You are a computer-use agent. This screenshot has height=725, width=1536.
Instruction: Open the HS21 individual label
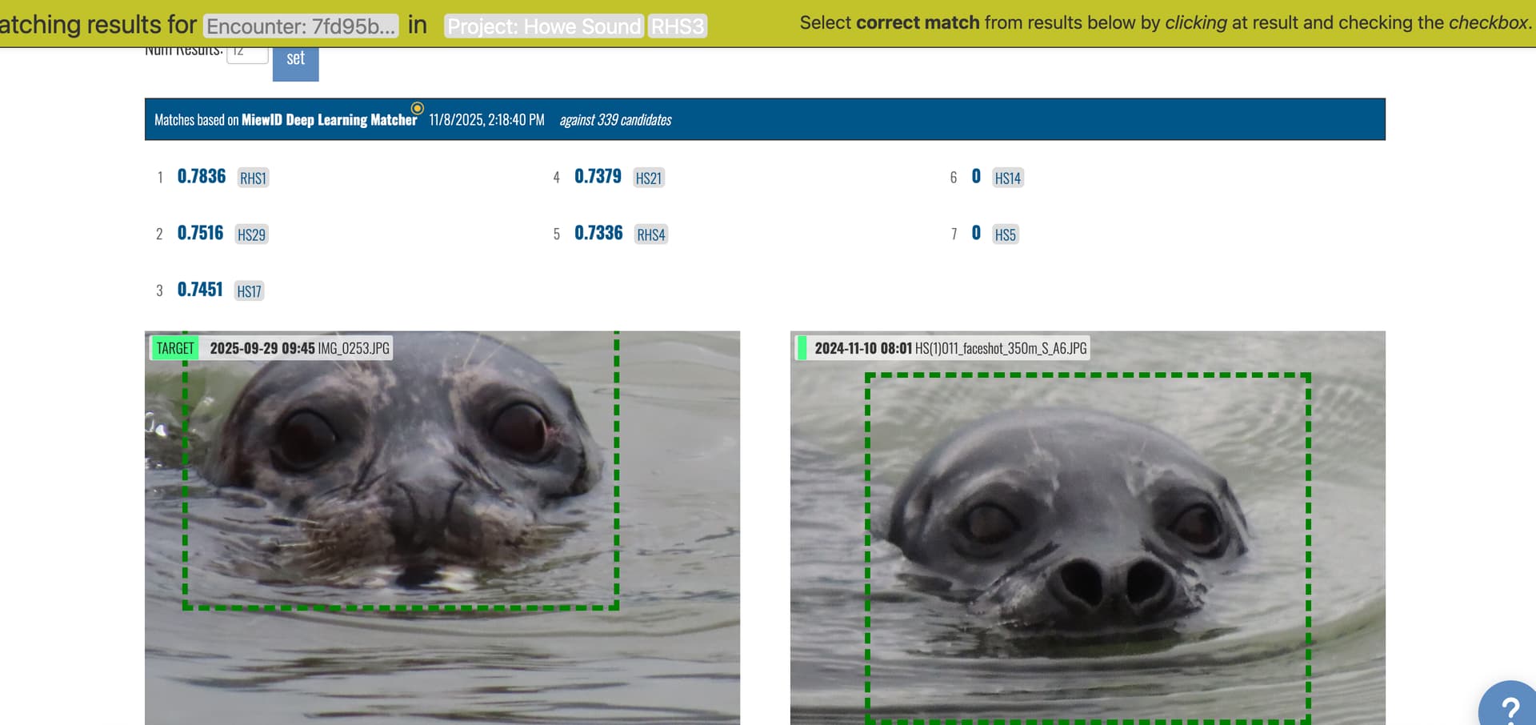pos(648,178)
